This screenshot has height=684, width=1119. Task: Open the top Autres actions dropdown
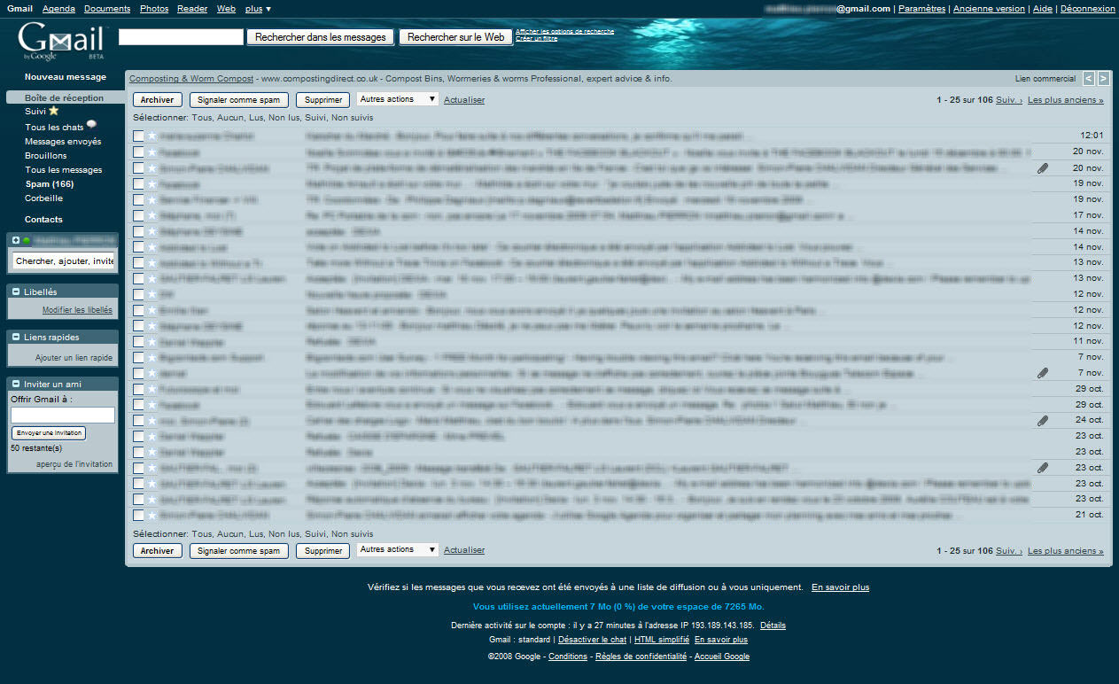[398, 99]
